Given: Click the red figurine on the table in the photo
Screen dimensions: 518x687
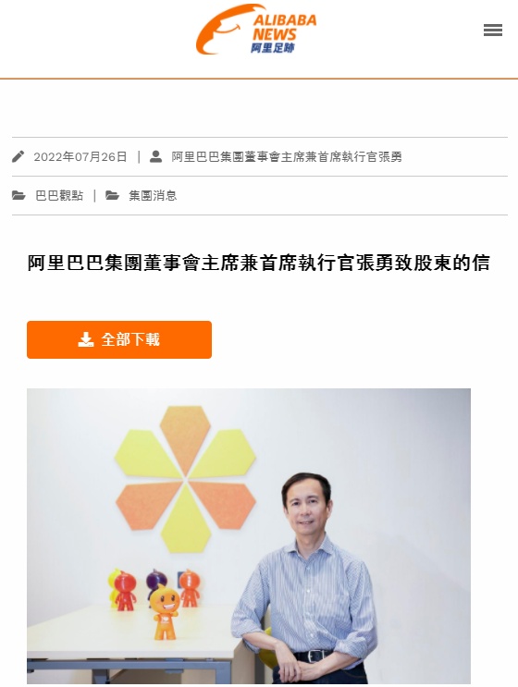Looking at the screenshot, I should [125, 590].
